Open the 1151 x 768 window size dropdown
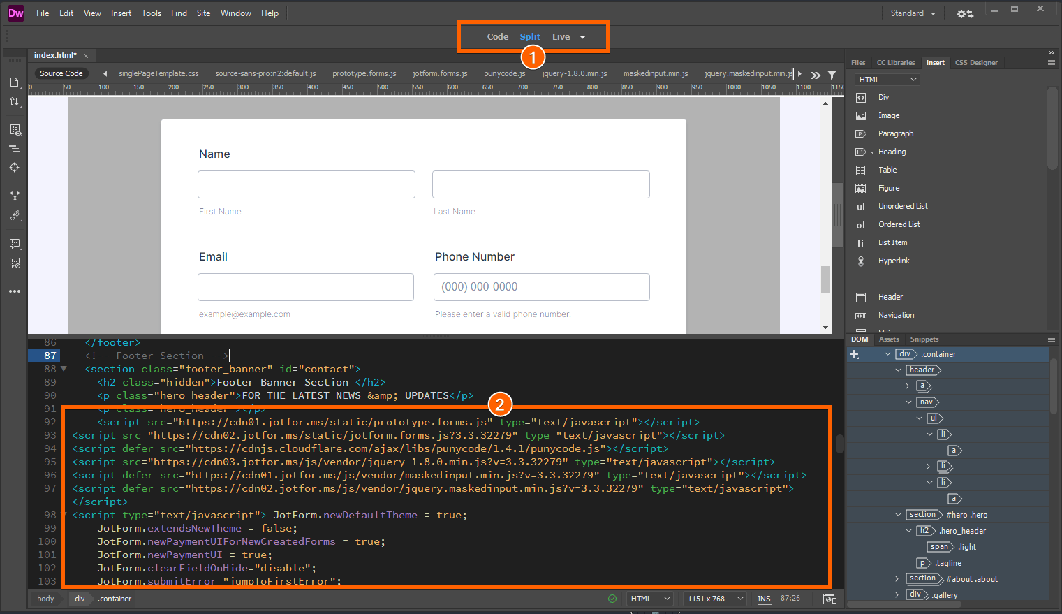Screen dimensions: 1062x614 click(x=715, y=599)
